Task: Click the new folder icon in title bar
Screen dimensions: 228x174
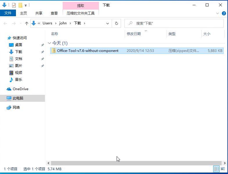Action: click(20, 5)
